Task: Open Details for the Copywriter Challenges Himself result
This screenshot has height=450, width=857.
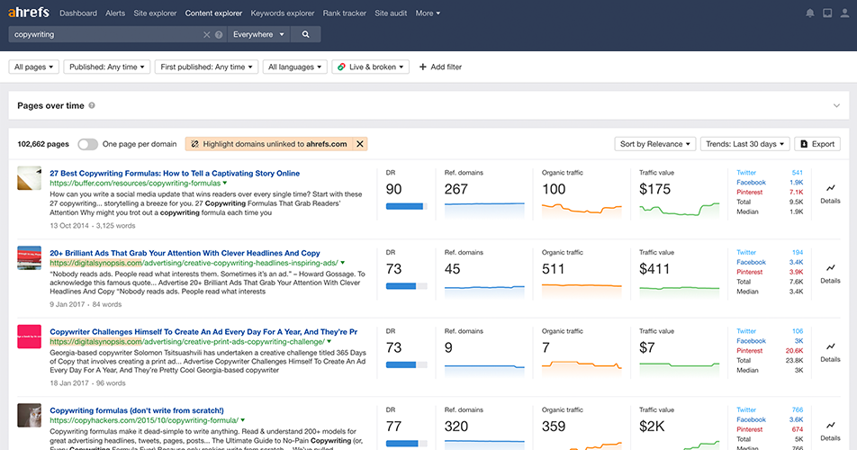Action: (830, 352)
